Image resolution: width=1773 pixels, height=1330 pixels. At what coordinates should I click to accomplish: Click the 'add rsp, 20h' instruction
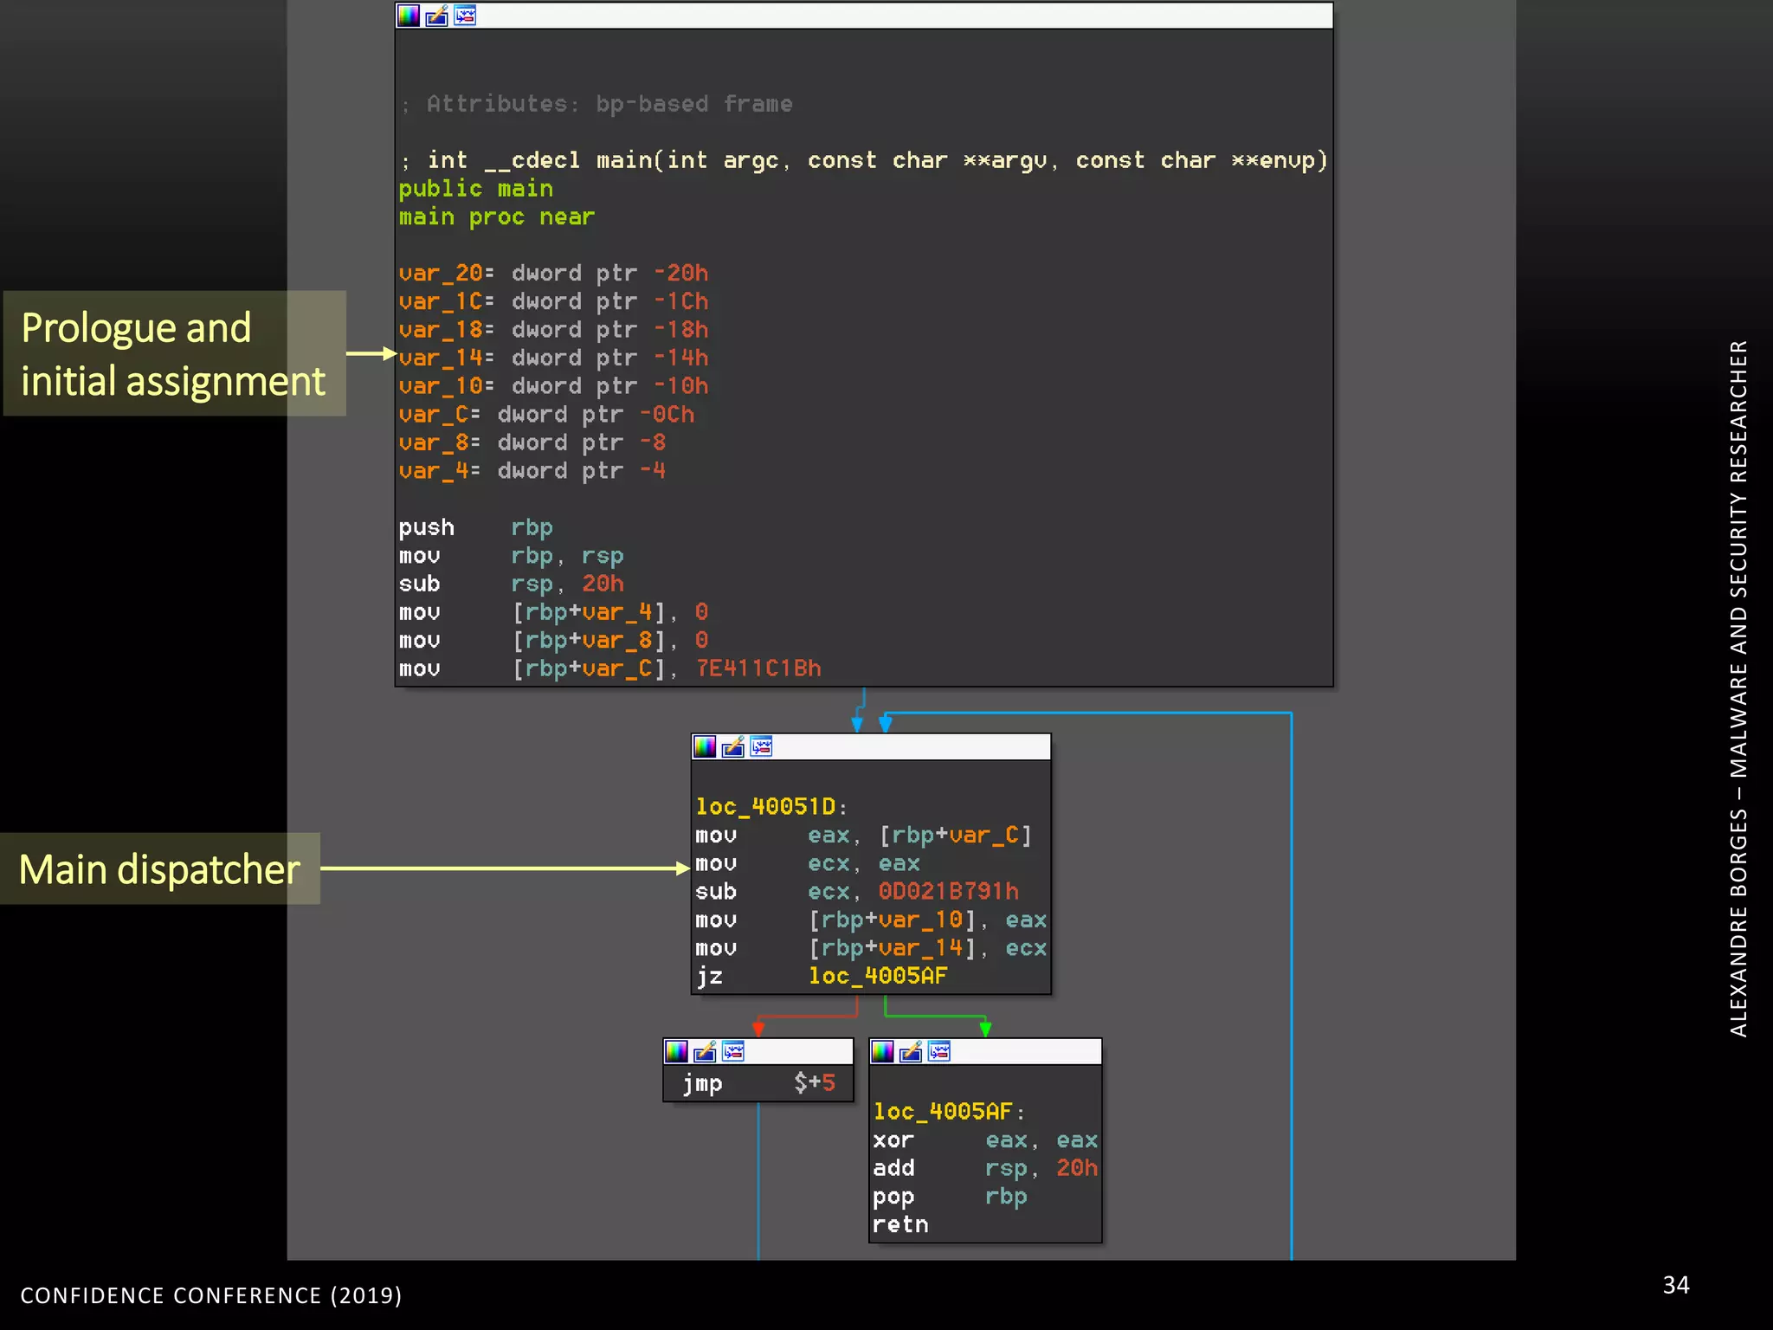coord(985,1168)
